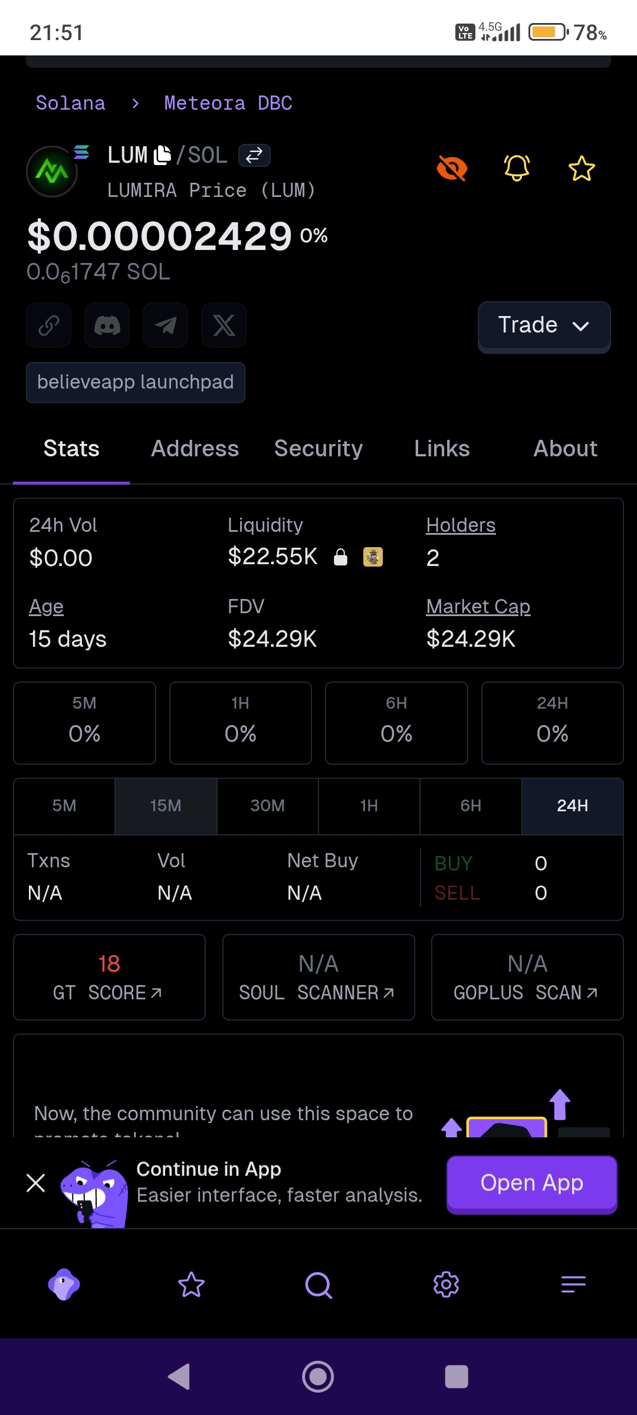Open the bottom navigation hamburger menu

[573, 1284]
